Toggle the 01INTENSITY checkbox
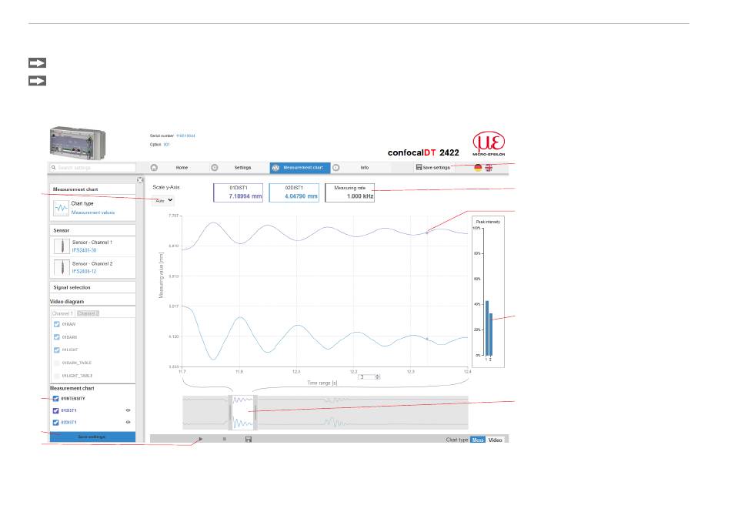 point(55,399)
